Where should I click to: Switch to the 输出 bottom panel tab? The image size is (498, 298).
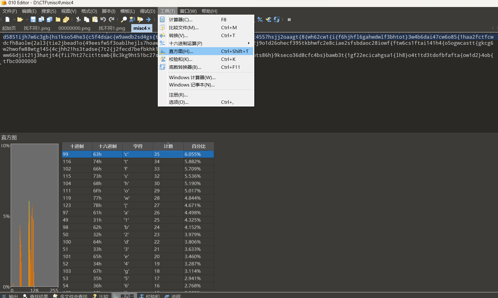[x=10, y=296]
